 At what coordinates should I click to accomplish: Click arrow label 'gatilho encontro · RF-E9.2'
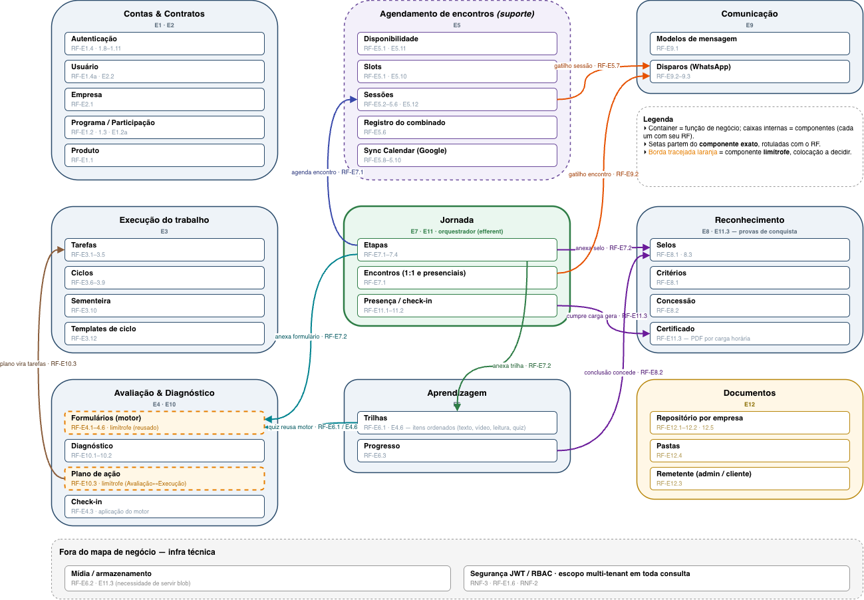(x=603, y=174)
